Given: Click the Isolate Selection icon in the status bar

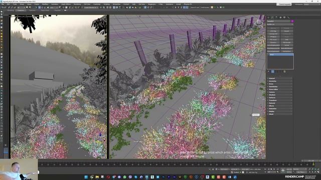Looking at the screenshot, I should [210, 169].
